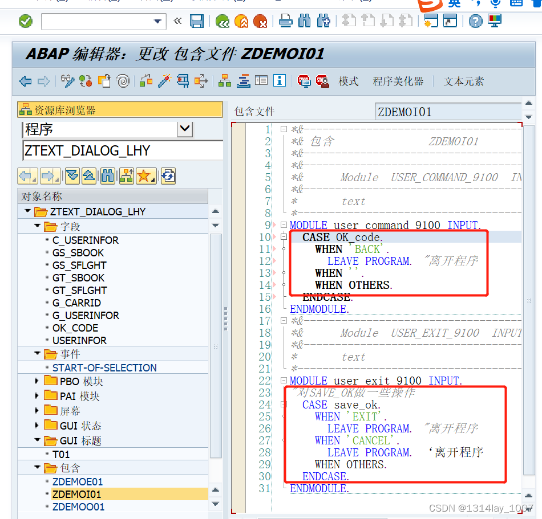
Task: Click the binoculars search icon in repository browser
Action: click(108, 176)
